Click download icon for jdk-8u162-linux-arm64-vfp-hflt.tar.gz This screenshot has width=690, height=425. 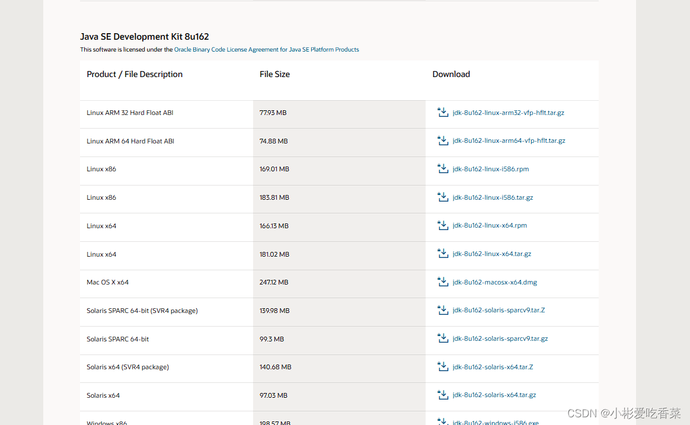click(x=443, y=140)
